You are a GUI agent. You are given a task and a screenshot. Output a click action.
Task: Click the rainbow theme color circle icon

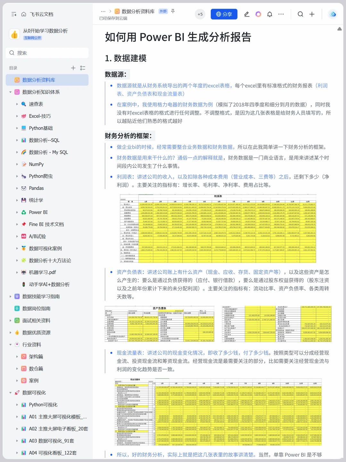pyautogui.click(x=258, y=14)
